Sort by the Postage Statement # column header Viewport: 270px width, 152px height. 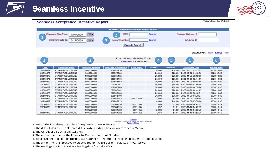click(116, 68)
